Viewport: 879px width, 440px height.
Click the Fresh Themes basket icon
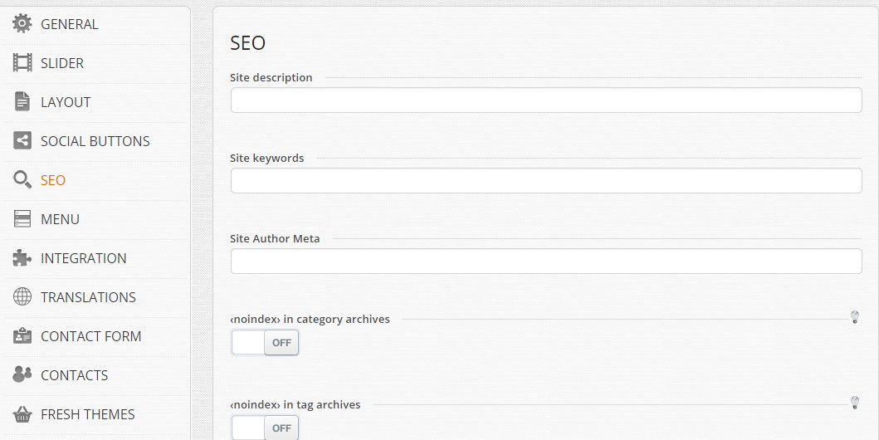(x=22, y=414)
